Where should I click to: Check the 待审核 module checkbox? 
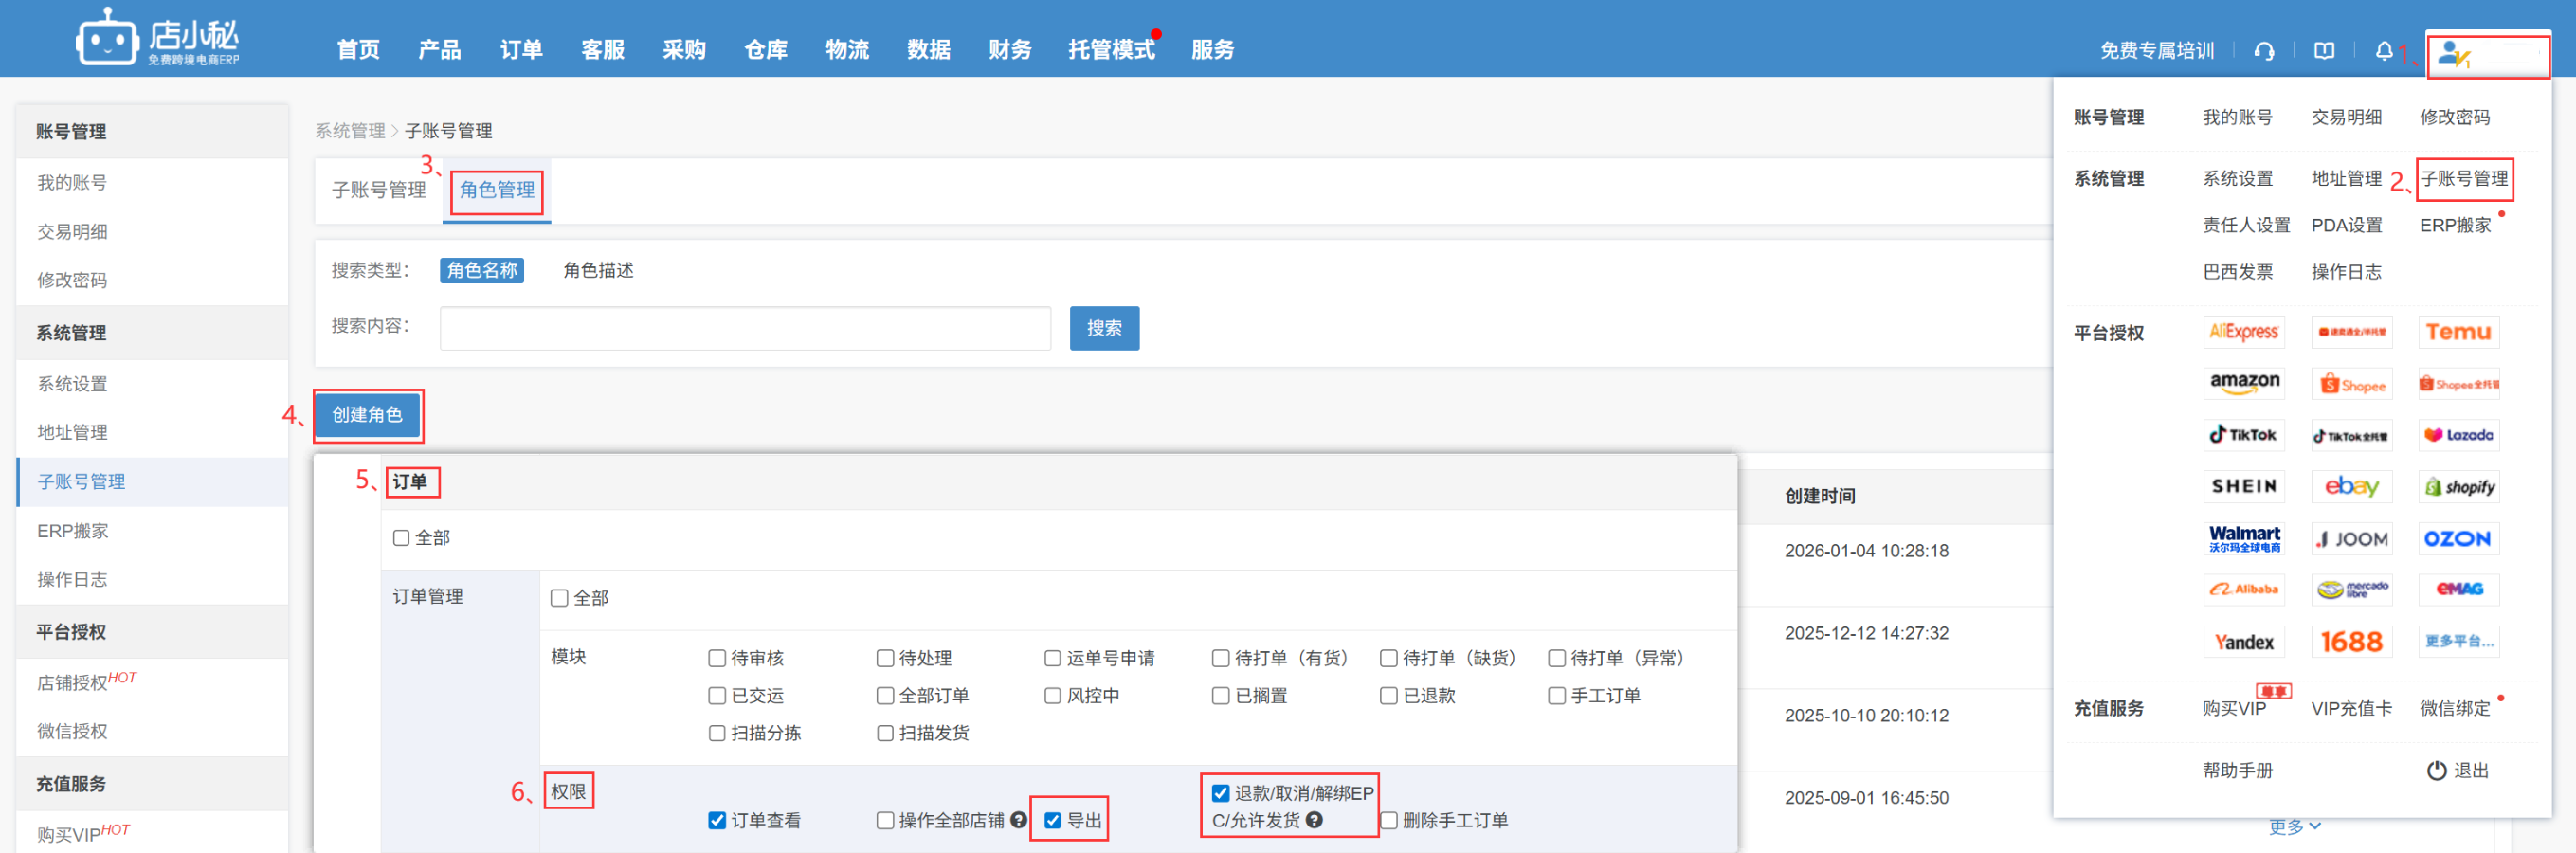click(717, 658)
